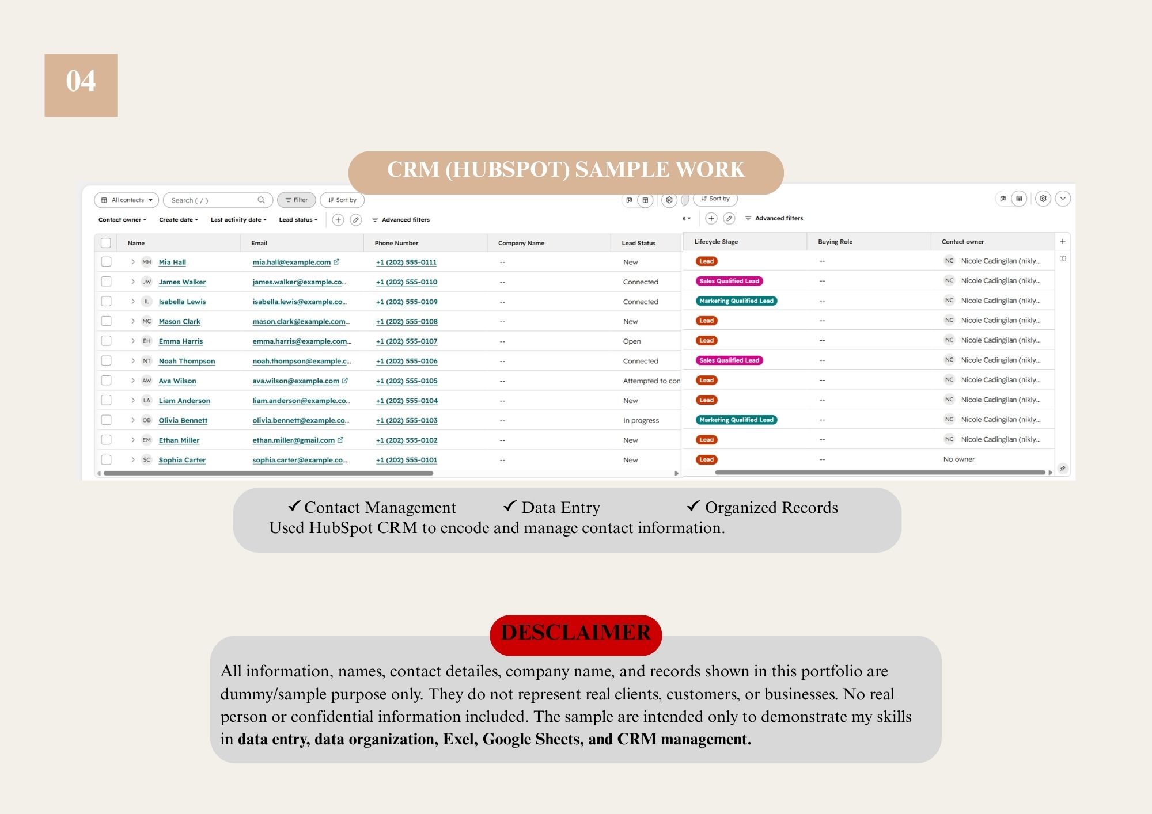Open the Contact owner filter dropdown
The width and height of the screenshot is (1152, 814).
point(122,220)
